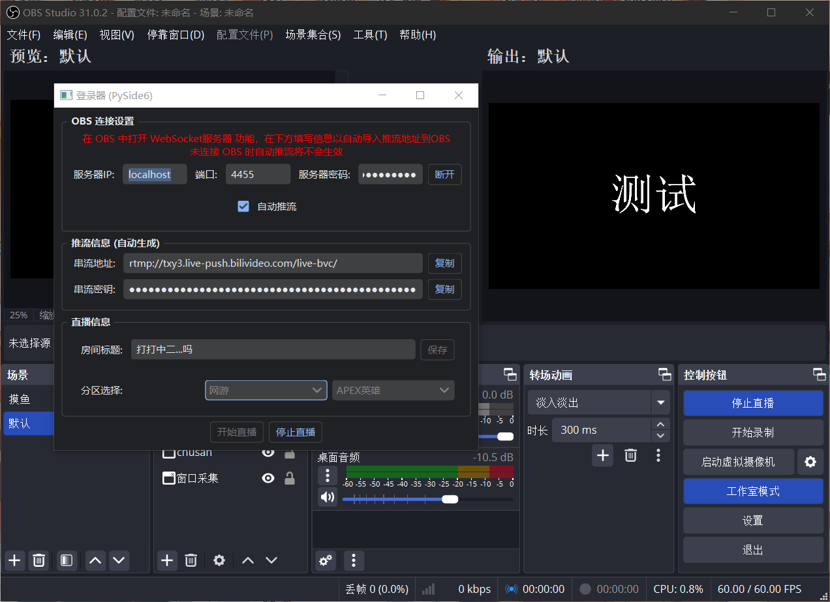
Task: Float the 转场动画 dock panel
Action: point(664,374)
